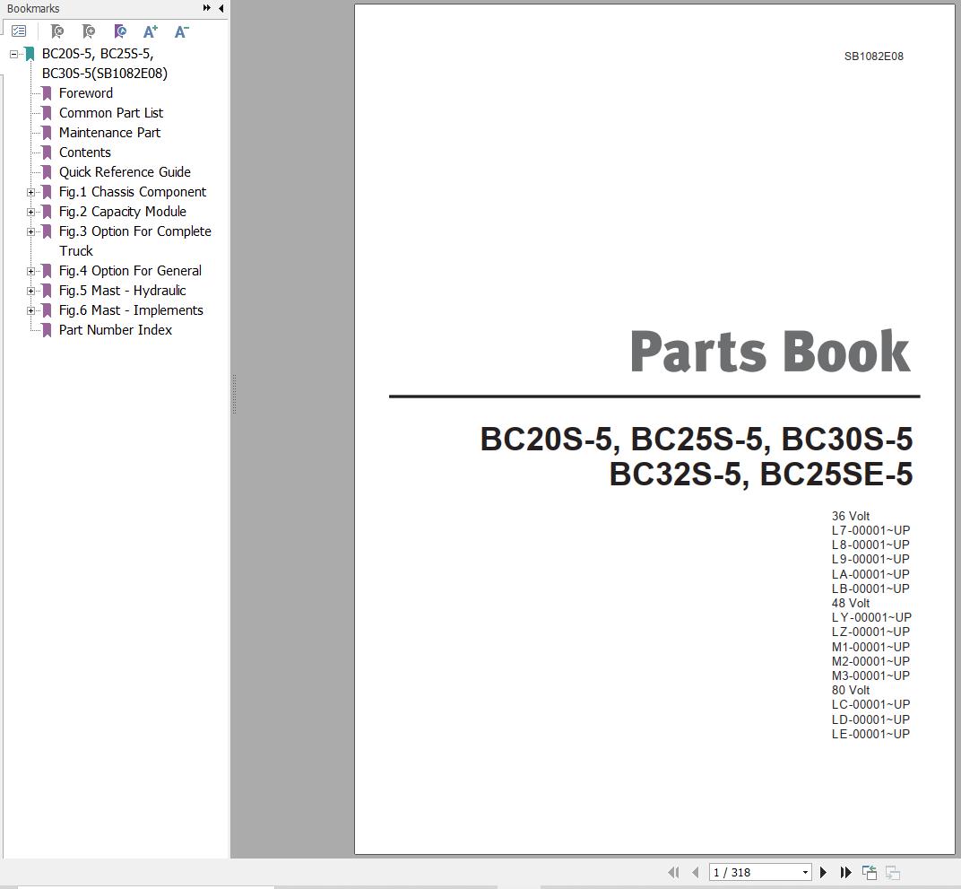Select the Fig.2 Capacity Module label
961x889 pixels.
(123, 212)
